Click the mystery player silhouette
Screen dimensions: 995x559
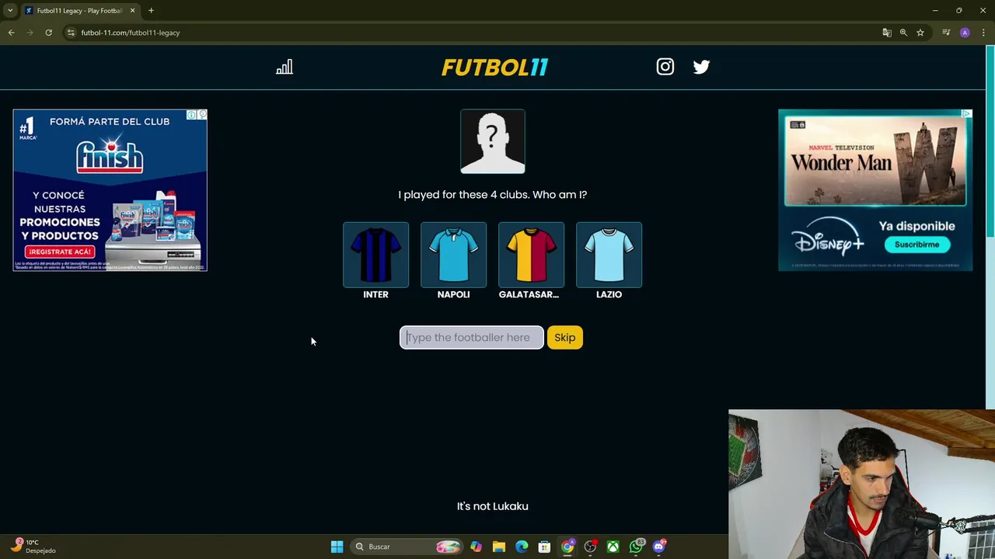coord(493,141)
